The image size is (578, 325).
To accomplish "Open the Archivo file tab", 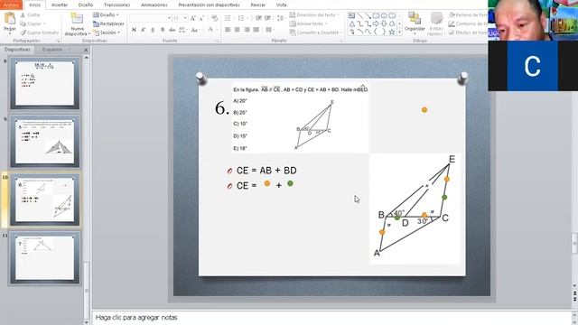I will pyautogui.click(x=11, y=5).
